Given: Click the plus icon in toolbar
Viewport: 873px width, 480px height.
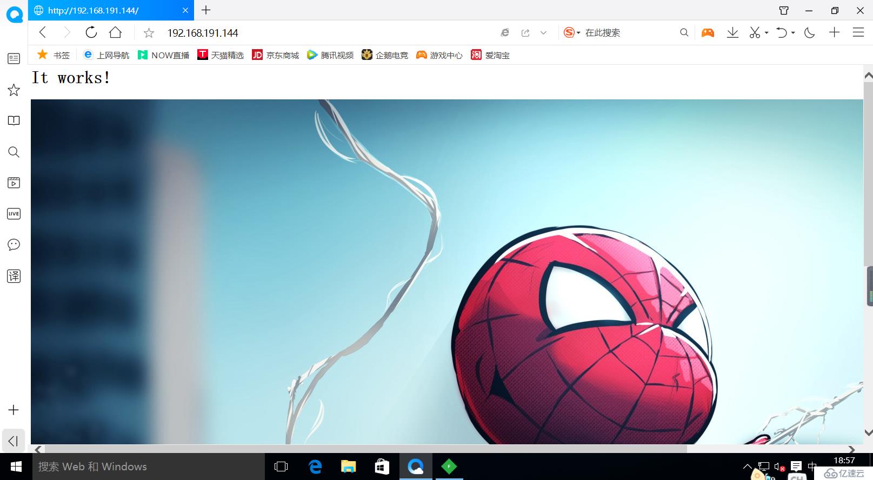Looking at the screenshot, I should click(x=834, y=32).
